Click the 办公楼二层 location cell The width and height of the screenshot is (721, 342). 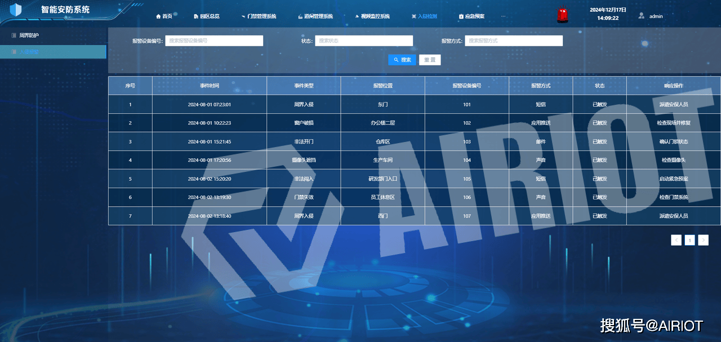point(383,123)
